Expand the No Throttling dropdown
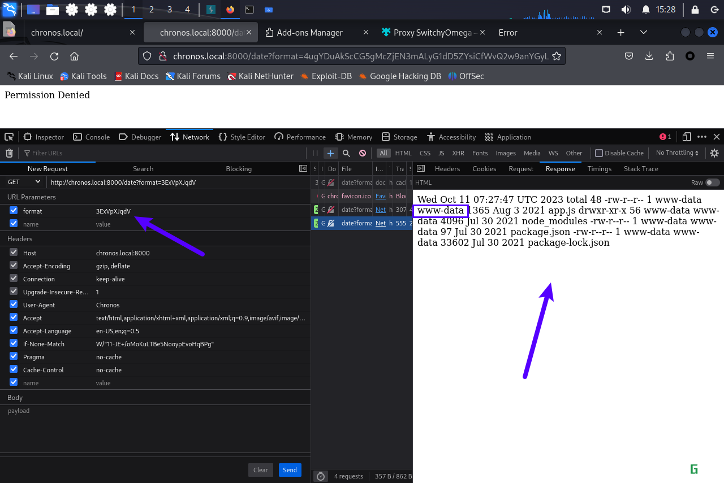 click(x=677, y=153)
